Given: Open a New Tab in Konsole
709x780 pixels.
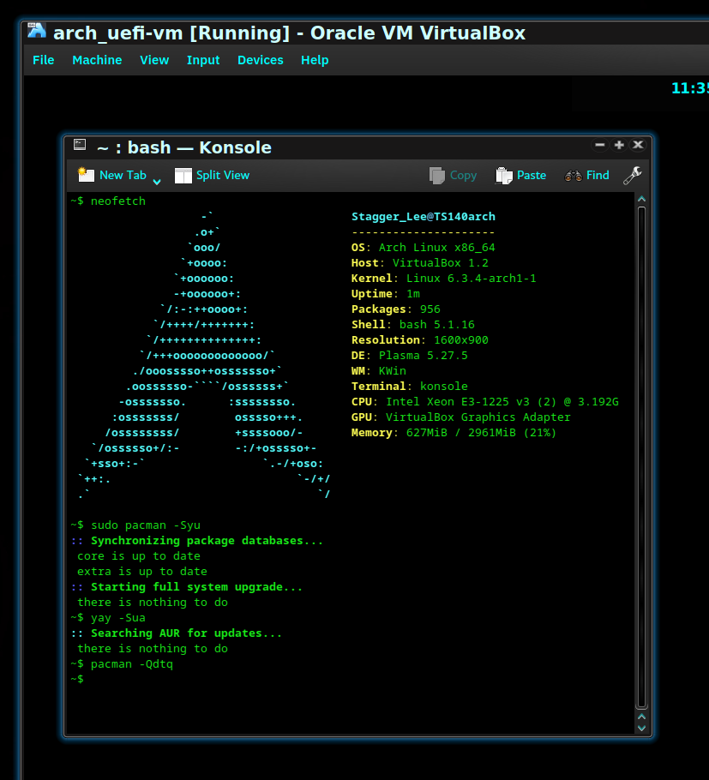Looking at the screenshot, I should click(112, 175).
